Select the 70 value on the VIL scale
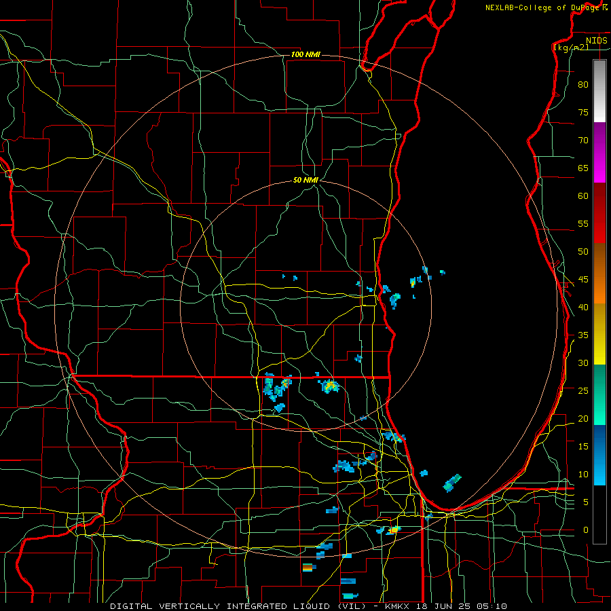The width and height of the screenshot is (611, 611). click(x=583, y=141)
